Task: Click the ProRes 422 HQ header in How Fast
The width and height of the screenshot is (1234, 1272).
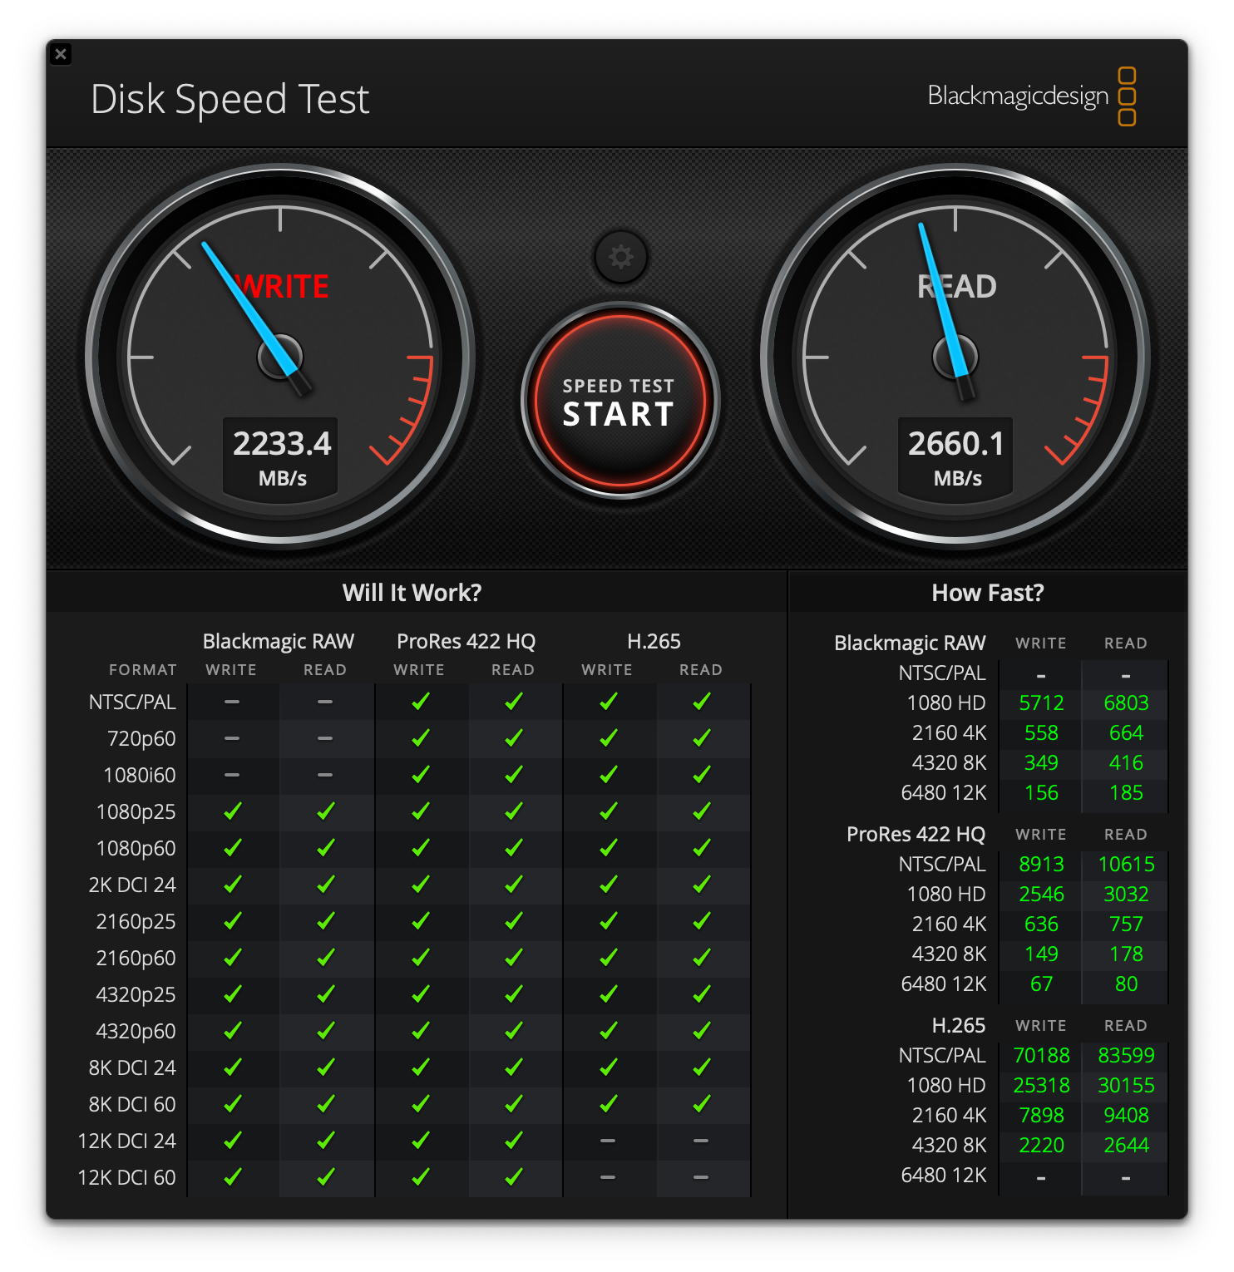Action: coord(916,835)
